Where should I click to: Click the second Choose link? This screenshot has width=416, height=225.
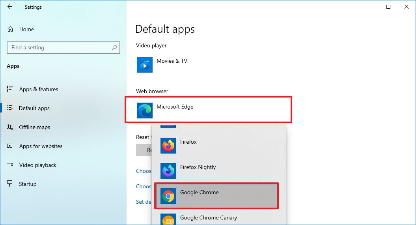click(144, 186)
